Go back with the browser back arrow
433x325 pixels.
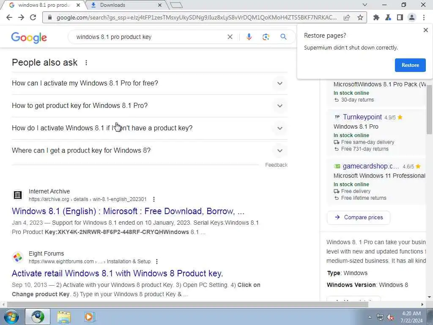9,17
